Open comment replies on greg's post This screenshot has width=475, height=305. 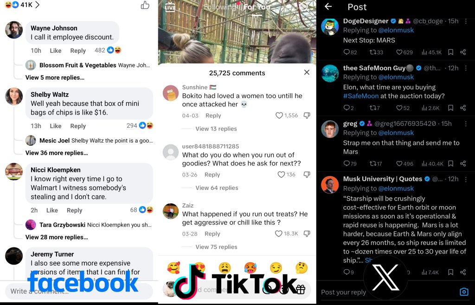pos(350,164)
